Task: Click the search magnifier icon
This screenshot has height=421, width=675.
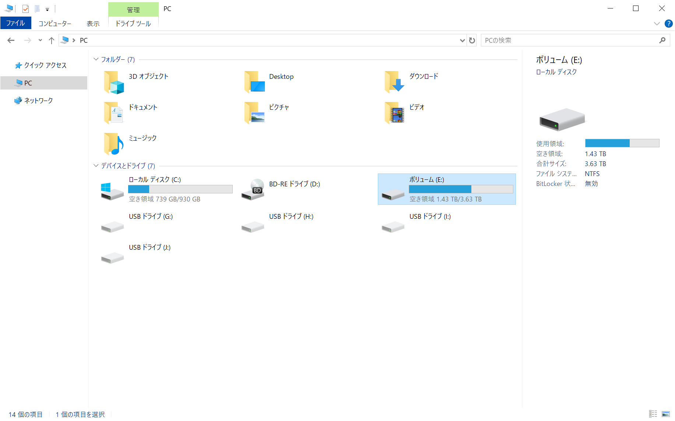Action: pos(662,40)
